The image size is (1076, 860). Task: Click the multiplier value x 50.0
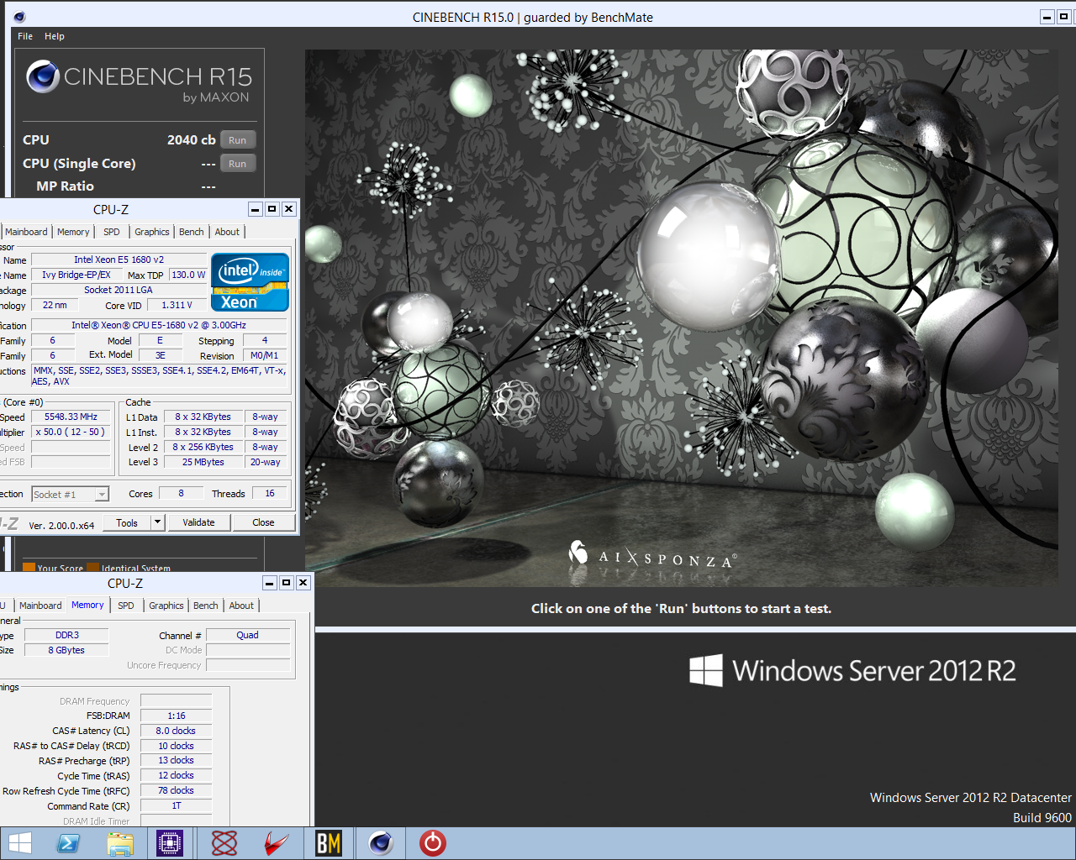[69, 432]
